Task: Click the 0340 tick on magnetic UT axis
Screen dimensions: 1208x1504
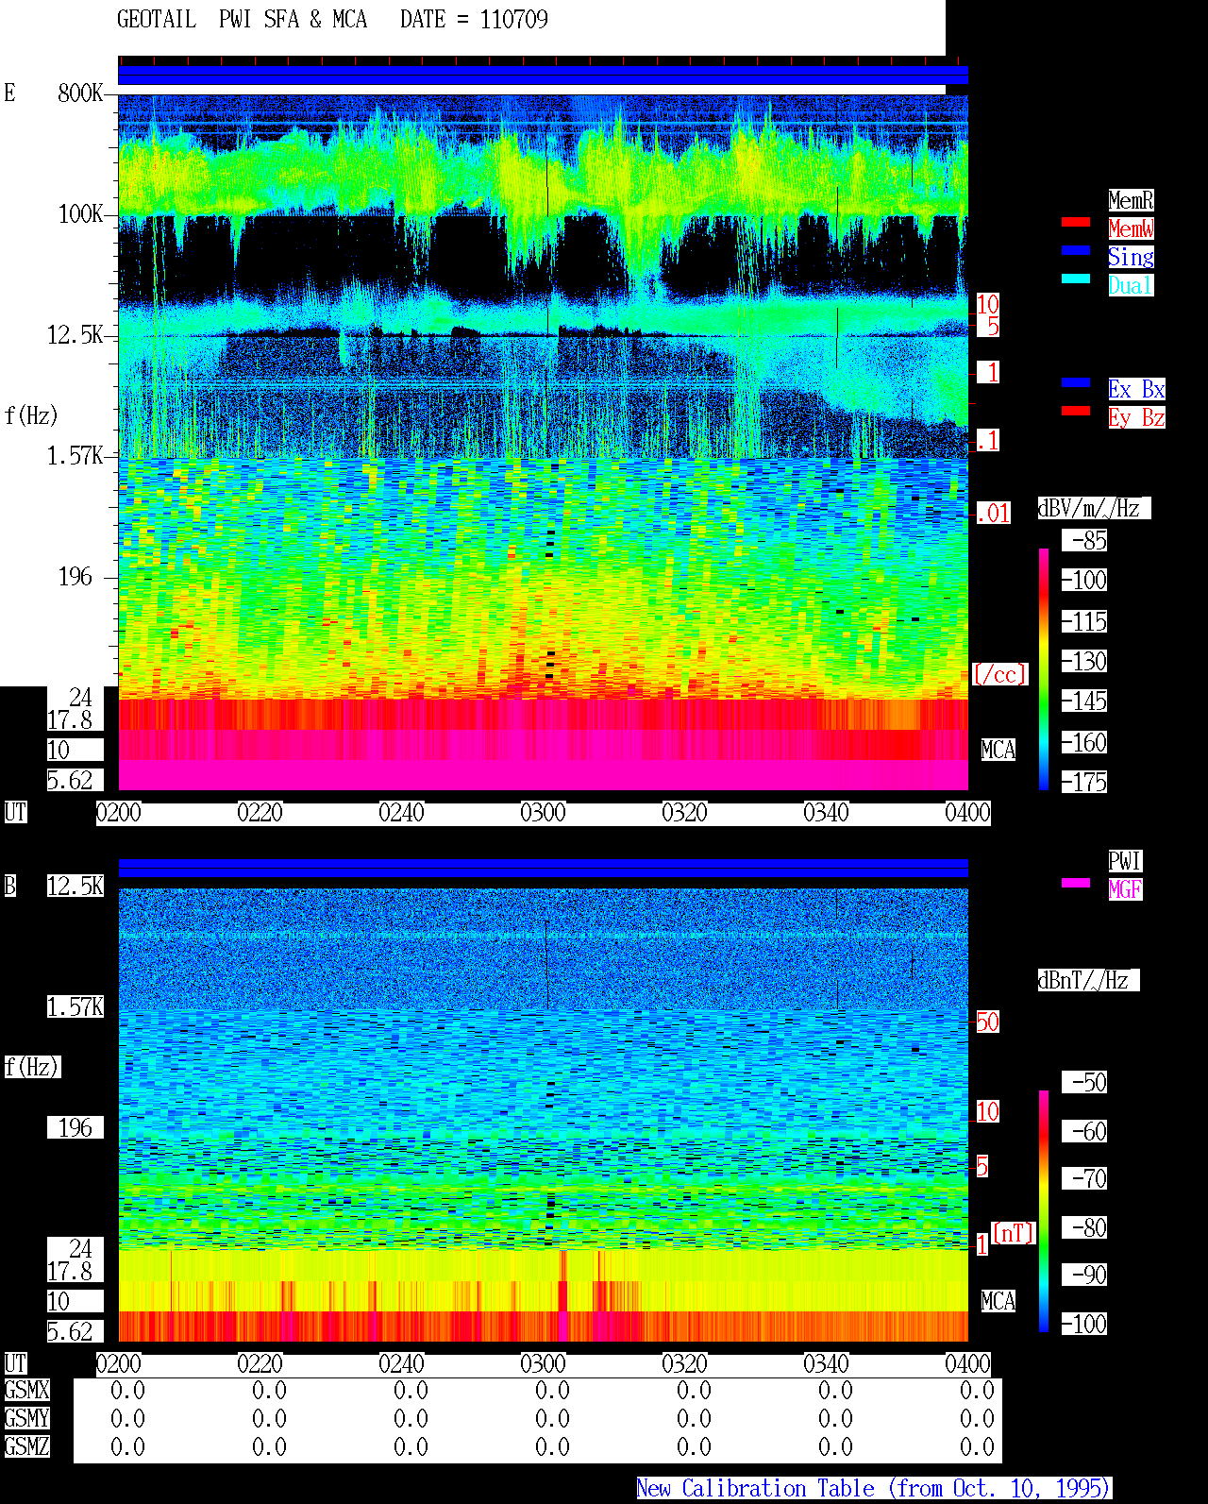Action: (826, 1364)
